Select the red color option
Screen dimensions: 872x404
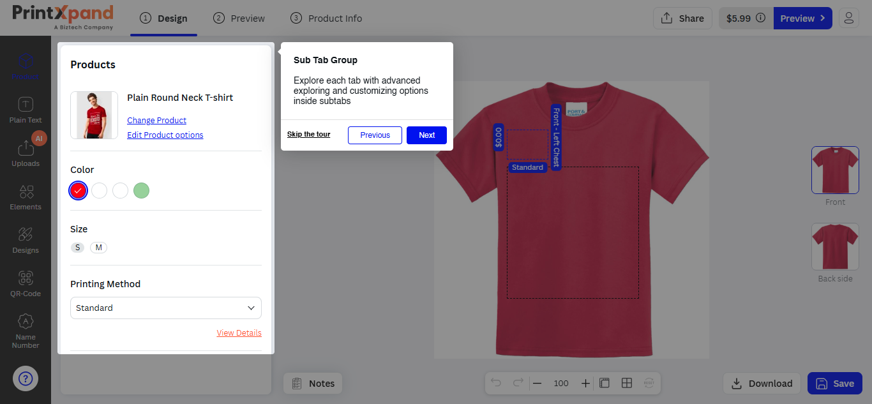point(79,190)
